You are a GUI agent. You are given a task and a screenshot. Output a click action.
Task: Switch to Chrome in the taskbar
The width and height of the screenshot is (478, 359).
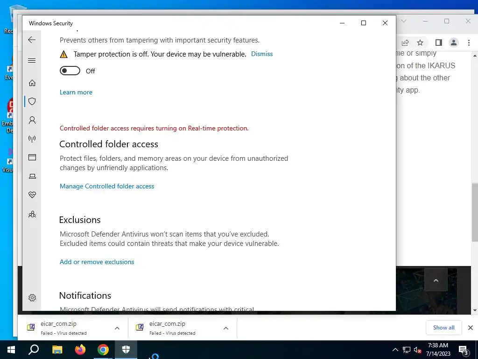click(103, 350)
